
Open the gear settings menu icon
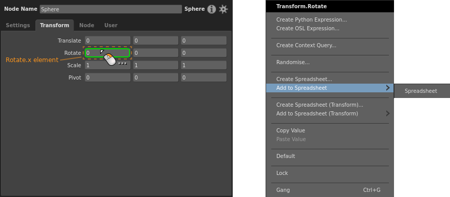coord(223,9)
